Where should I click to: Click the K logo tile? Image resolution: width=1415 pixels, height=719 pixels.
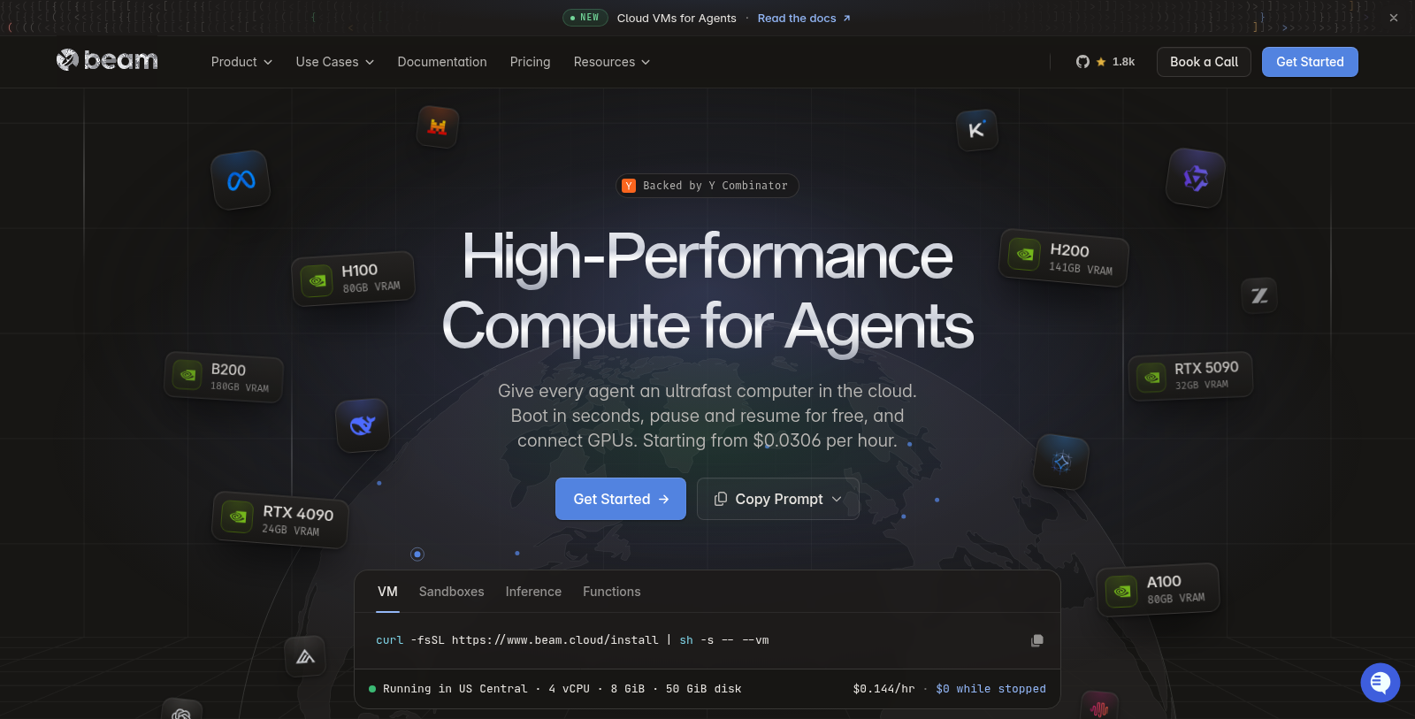(x=976, y=130)
